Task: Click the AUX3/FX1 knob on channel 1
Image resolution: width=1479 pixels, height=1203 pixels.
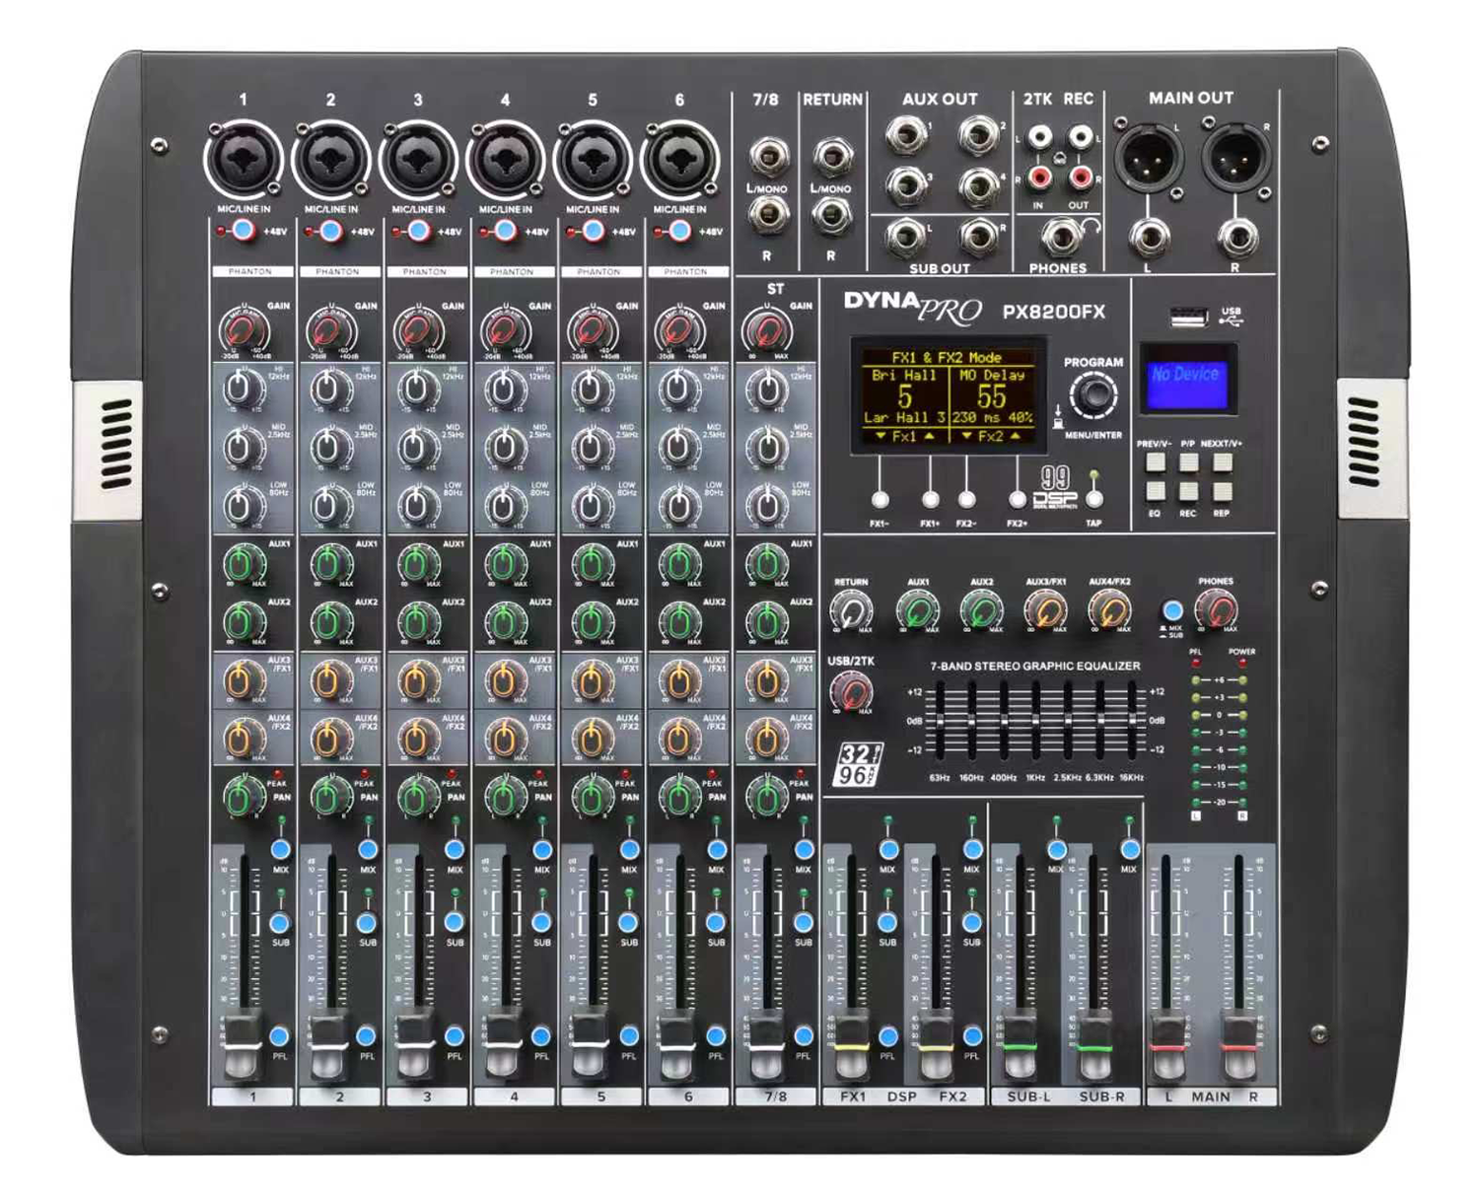Action: 244,680
